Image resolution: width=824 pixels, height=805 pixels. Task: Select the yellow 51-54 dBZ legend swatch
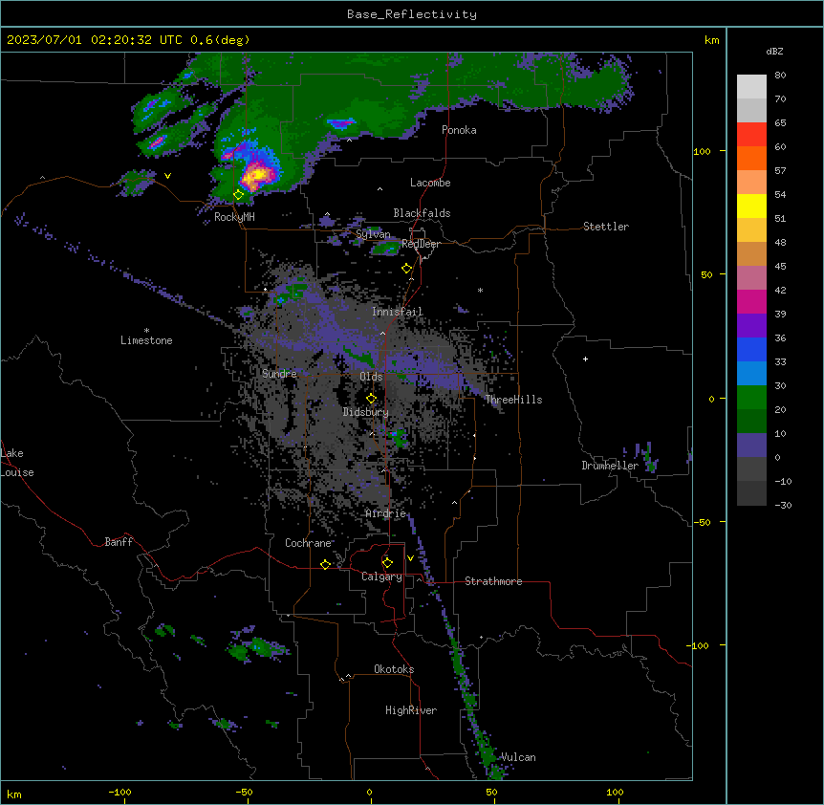pyautogui.click(x=751, y=206)
